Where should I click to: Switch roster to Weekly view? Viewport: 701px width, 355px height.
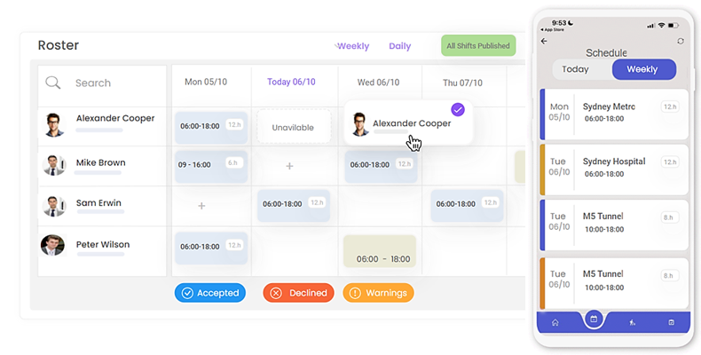[353, 46]
